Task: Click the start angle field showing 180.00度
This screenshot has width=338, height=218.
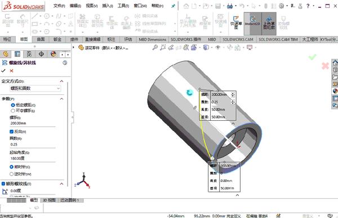Action: click(x=33, y=158)
